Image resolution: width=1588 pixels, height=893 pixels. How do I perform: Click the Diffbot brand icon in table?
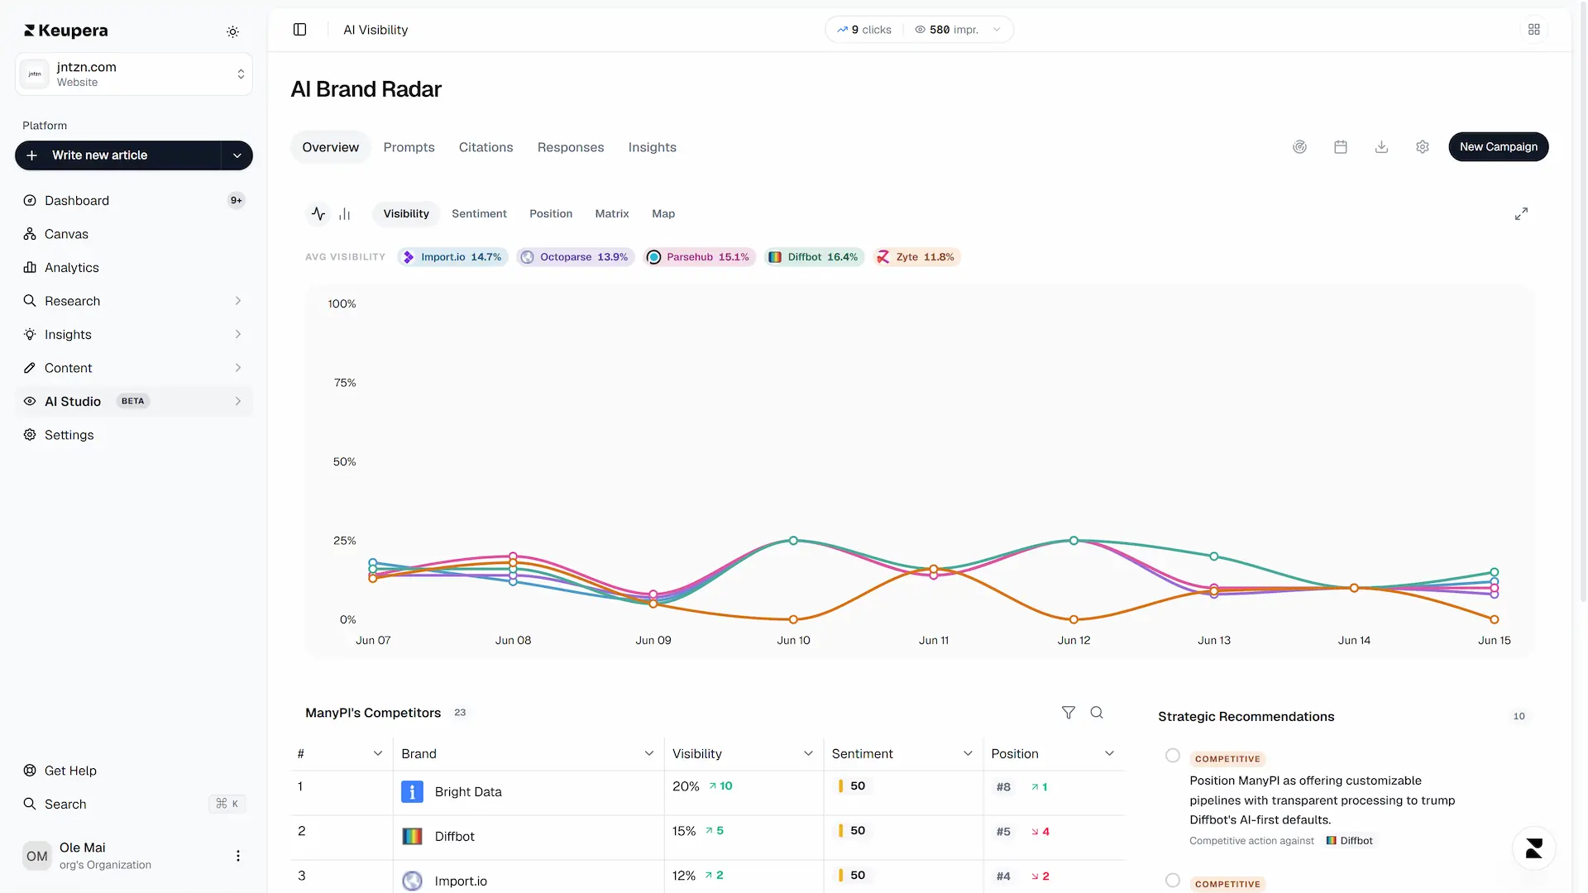tap(412, 837)
